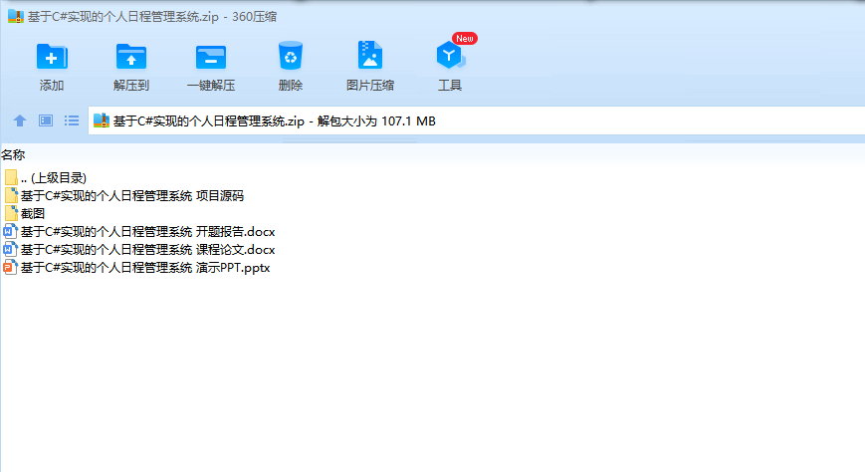
Task: Click the 项目源码 folder icon
Action: tap(11, 195)
